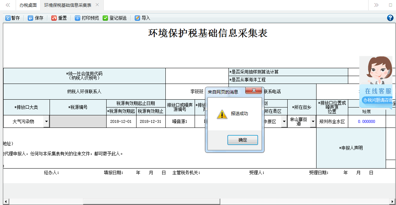Click the *是否采用抽样测算法计算 label

coord(254,72)
